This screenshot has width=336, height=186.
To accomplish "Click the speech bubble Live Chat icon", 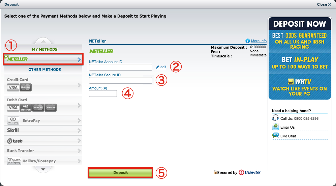I will [276, 135].
